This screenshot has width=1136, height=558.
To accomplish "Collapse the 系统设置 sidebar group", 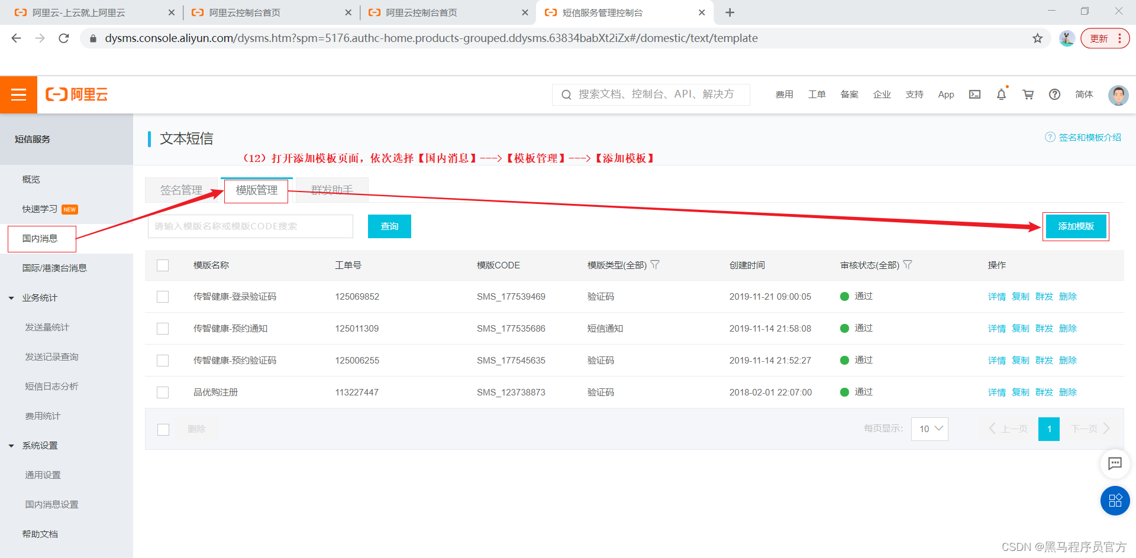I will click(x=11, y=446).
